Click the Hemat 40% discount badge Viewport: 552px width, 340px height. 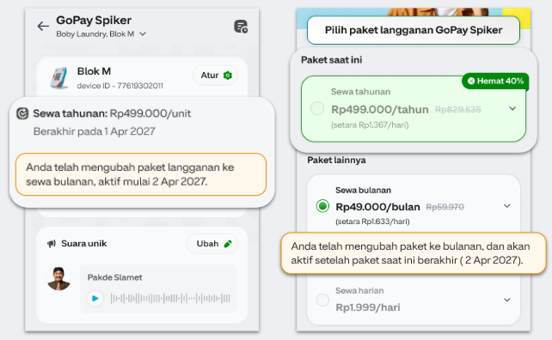point(495,81)
